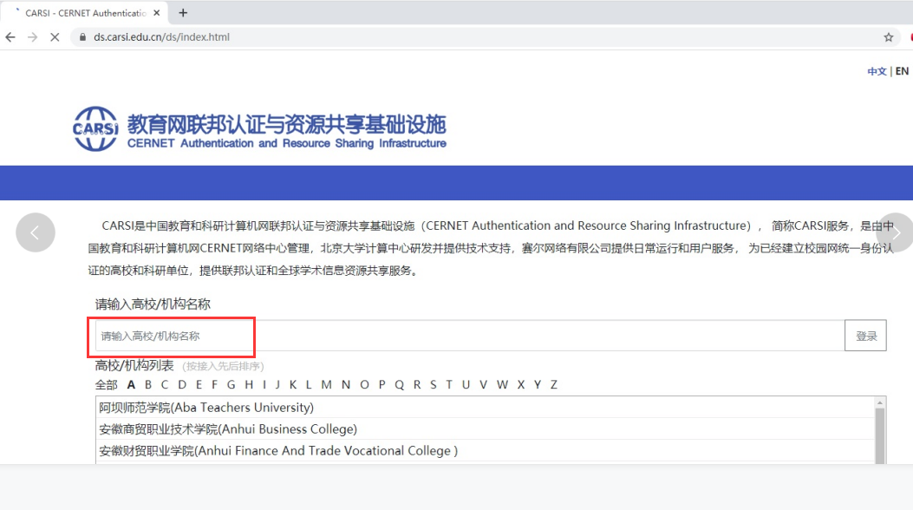913x510 pixels.
Task: Bookmark this page with star icon
Action: 889,37
